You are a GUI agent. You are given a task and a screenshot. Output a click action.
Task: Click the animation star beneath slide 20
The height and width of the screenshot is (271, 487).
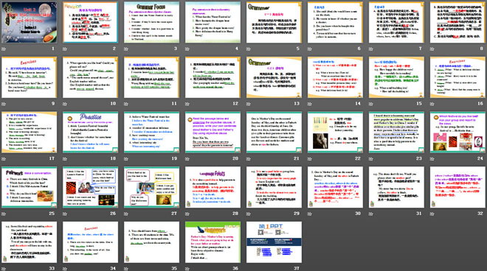coord(187,159)
